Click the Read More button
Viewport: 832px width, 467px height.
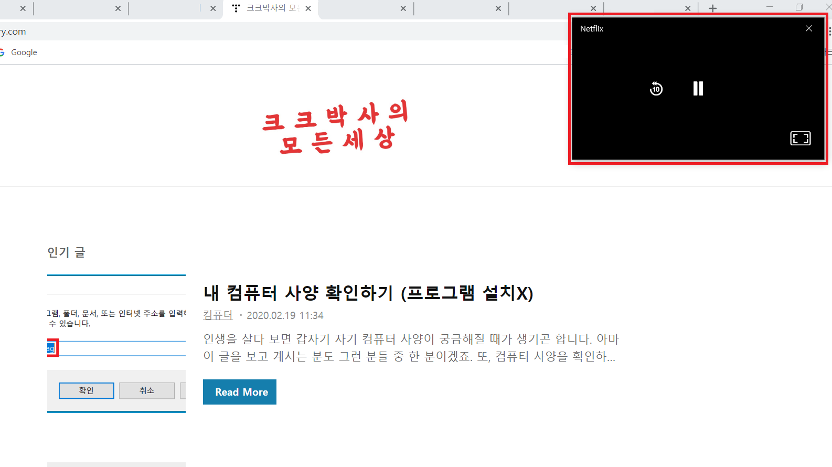click(240, 392)
